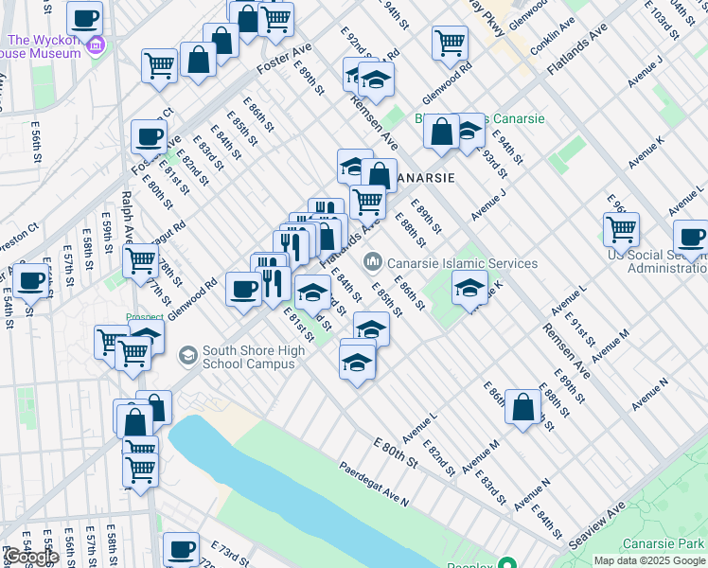The width and height of the screenshot is (708, 568).
Task: Select the front-most shopping bag marker northwest of Foster Ave label
Action: point(198,62)
